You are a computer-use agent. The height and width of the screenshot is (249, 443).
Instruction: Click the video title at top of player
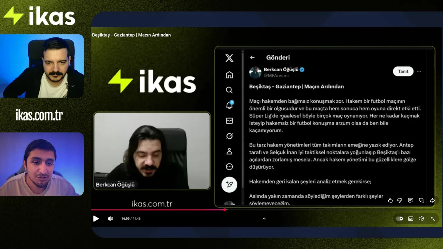132,35
